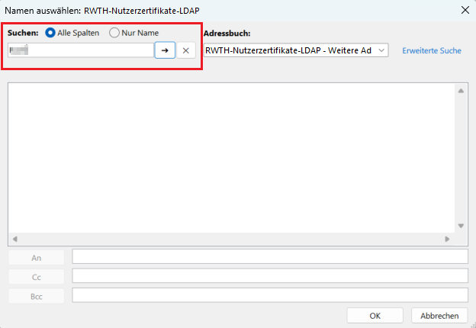476x328 pixels.
Task: Focus the Cc recipients text field
Action: tap(269, 275)
